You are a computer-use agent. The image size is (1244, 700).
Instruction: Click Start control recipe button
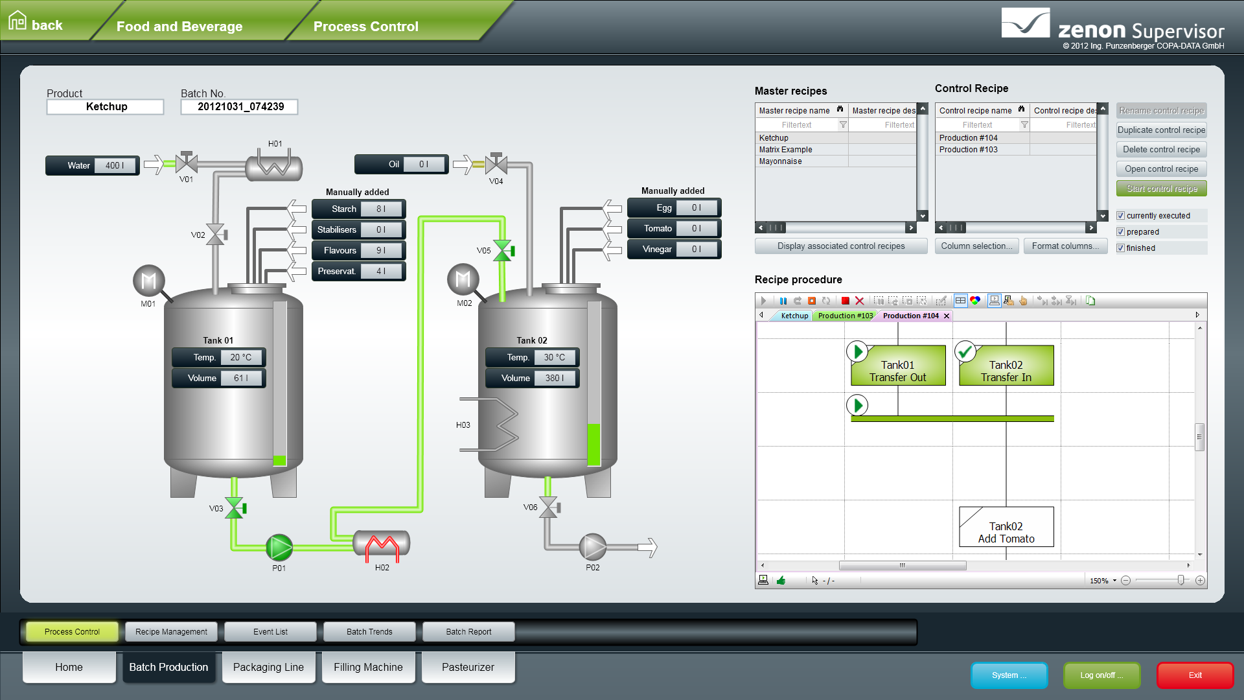(x=1161, y=189)
